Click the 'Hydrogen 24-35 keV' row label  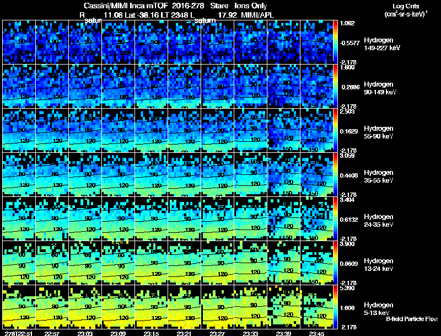point(379,220)
